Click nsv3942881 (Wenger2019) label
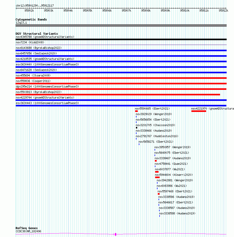Viewport: 234px width, 237px height. pyautogui.click(x=175, y=180)
